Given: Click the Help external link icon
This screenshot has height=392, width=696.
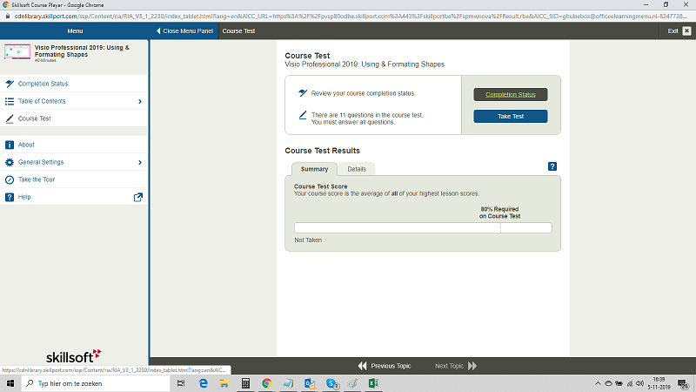Looking at the screenshot, I should (x=138, y=197).
